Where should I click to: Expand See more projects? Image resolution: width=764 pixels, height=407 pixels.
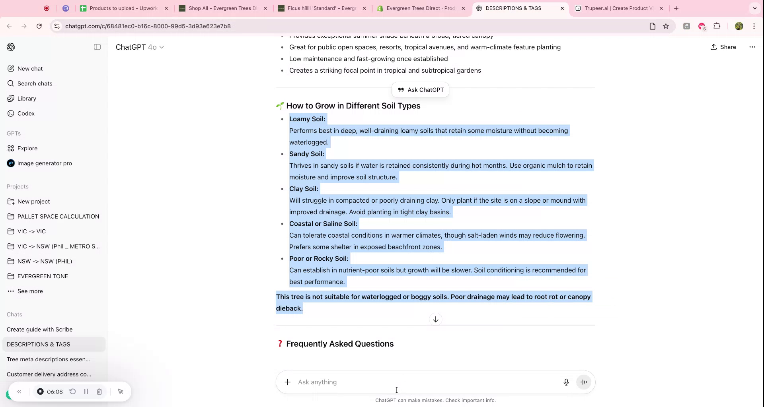point(30,291)
